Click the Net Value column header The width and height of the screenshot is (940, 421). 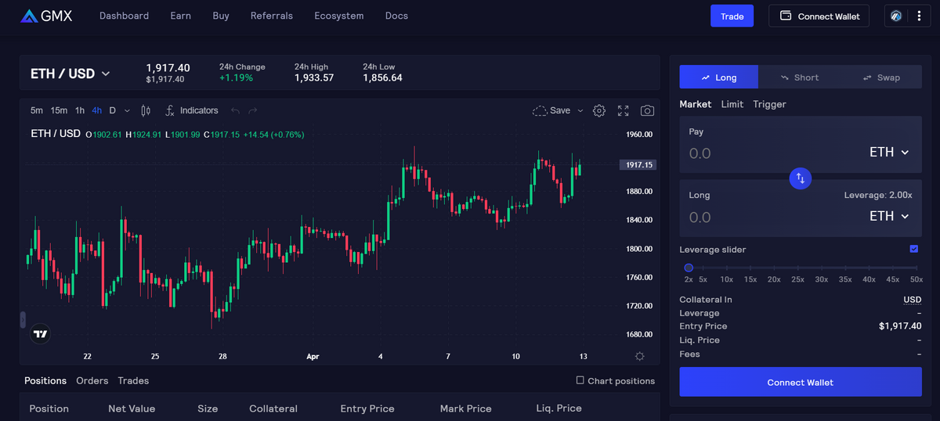(x=132, y=408)
